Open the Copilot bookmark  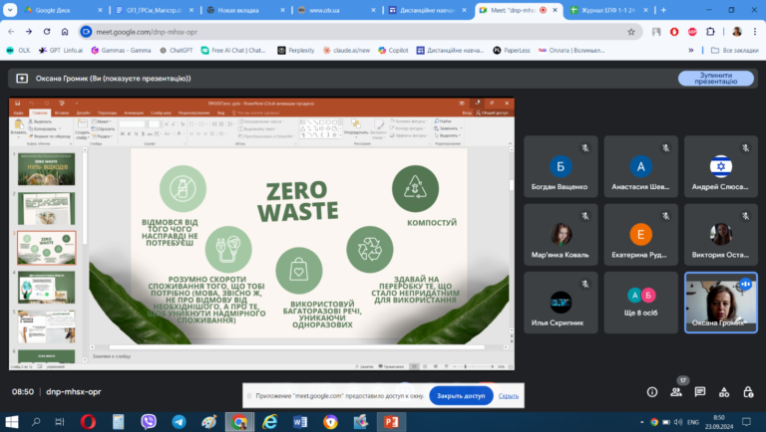393,50
